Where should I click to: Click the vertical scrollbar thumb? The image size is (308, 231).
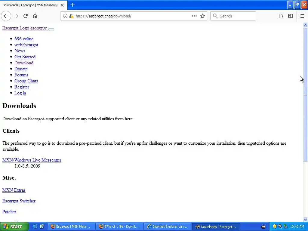305,94
